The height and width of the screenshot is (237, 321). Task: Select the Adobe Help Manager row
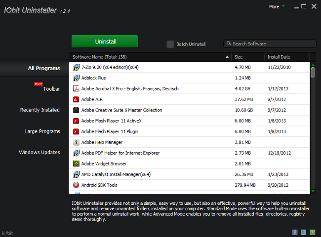[x=189, y=142]
